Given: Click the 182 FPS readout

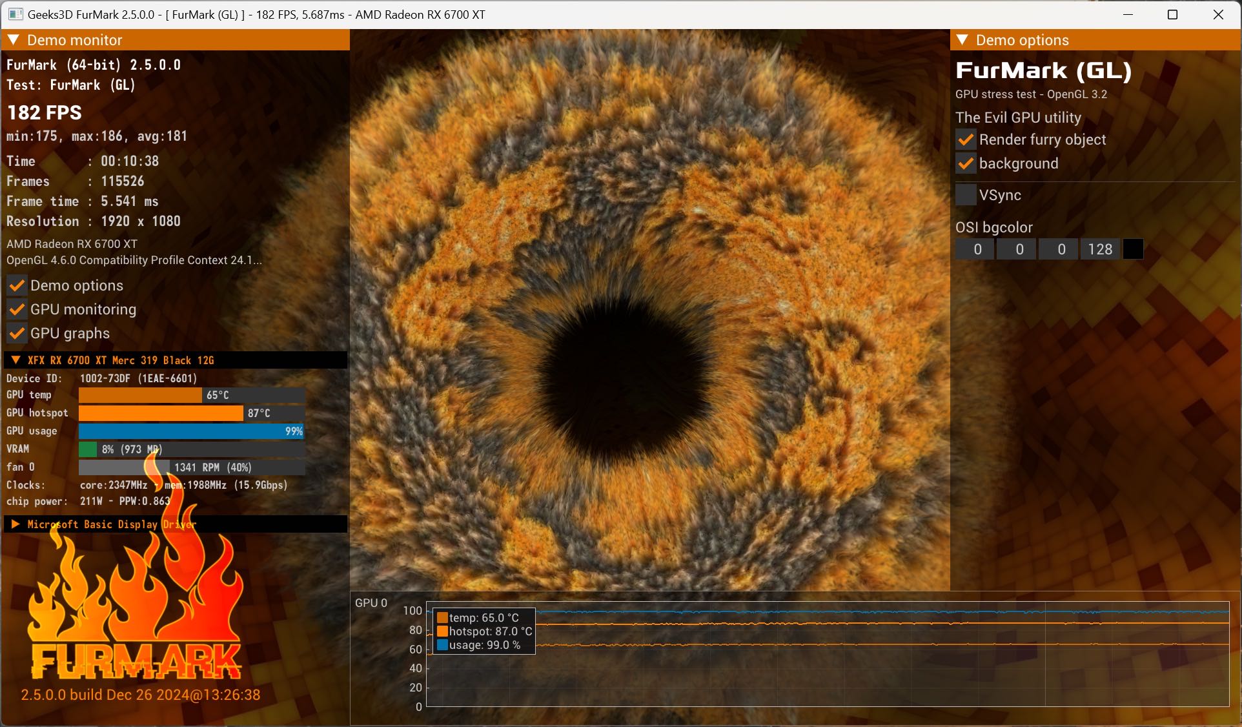Looking at the screenshot, I should [45, 112].
